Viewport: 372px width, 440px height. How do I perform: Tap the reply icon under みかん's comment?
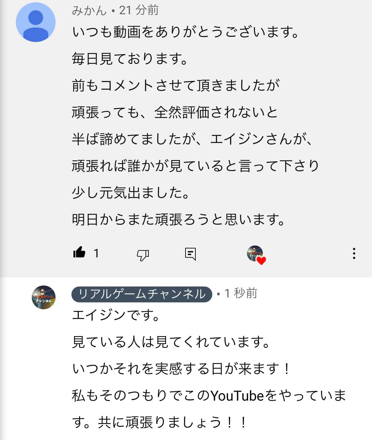(190, 254)
